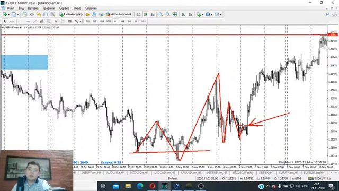Select the Crosshair tool

click(x=12, y=21)
